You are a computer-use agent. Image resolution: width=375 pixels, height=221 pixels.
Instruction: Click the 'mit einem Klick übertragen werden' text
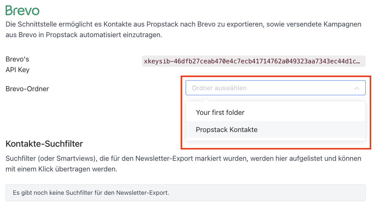click(61, 169)
